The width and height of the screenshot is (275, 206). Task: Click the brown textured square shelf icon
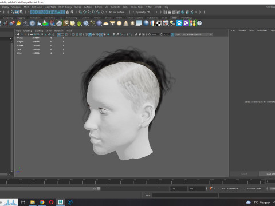(66, 23)
